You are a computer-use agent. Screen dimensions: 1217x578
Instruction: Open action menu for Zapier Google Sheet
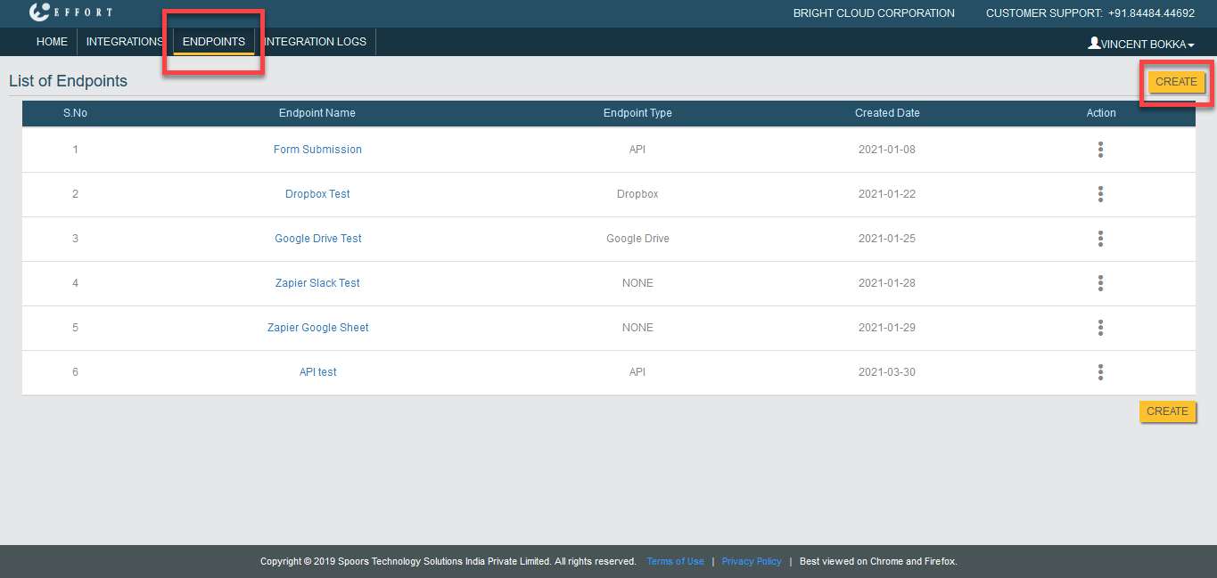[1100, 328]
